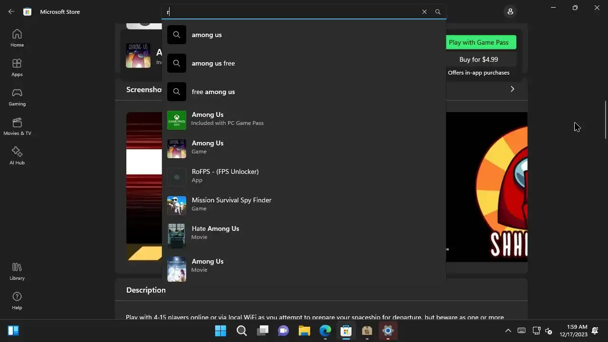Open Library in the sidebar

point(17,271)
